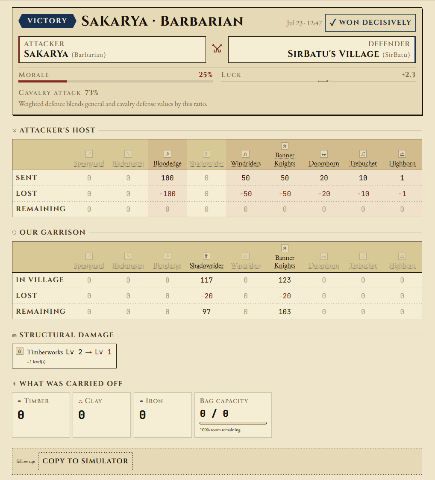Open SirBatu's Village defender link

[x=333, y=54]
